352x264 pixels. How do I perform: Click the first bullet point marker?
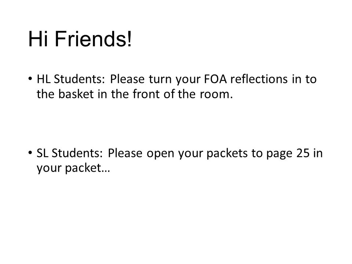pyautogui.click(x=30, y=79)
